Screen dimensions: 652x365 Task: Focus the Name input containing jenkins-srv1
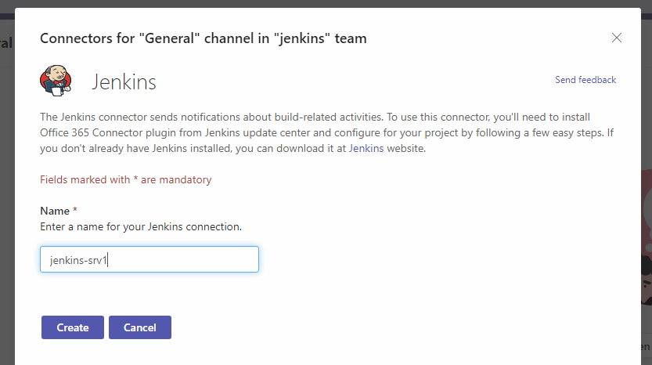tap(149, 260)
